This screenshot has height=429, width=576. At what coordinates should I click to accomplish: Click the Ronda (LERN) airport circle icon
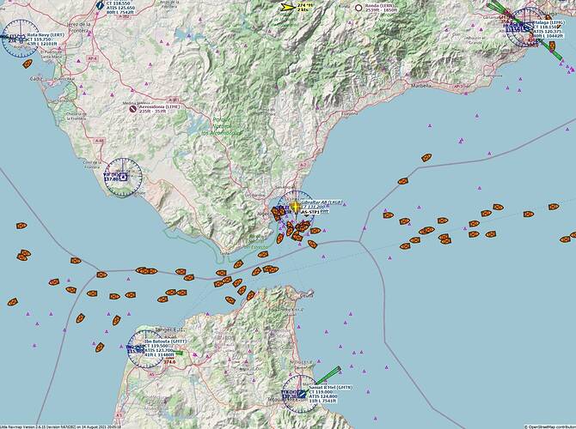point(358,8)
